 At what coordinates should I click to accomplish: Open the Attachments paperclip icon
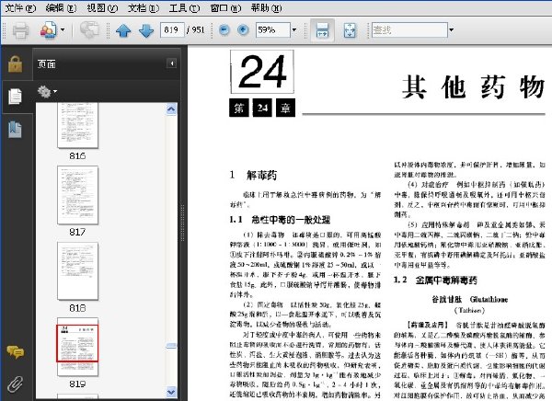tap(15, 384)
